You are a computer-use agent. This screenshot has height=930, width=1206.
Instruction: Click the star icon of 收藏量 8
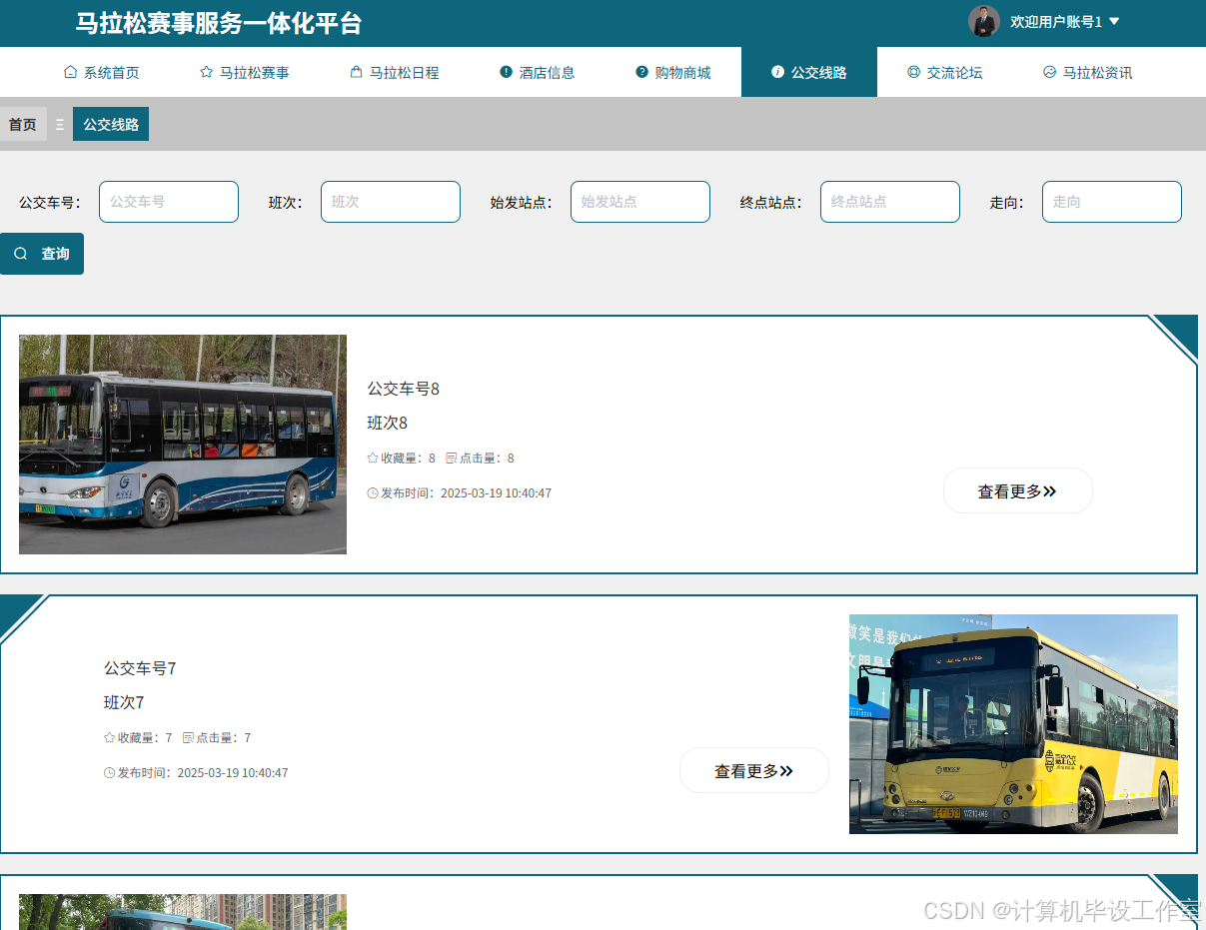click(373, 459)
